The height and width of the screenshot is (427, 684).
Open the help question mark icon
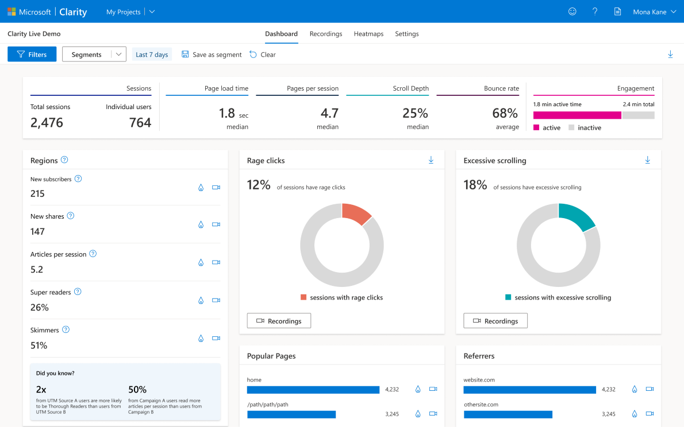tap(595, 11)
